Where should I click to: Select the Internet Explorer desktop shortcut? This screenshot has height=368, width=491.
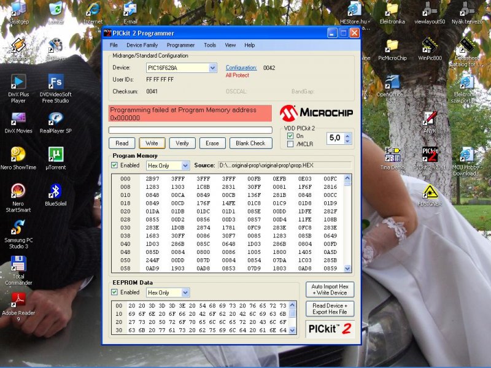pos(93,12)
